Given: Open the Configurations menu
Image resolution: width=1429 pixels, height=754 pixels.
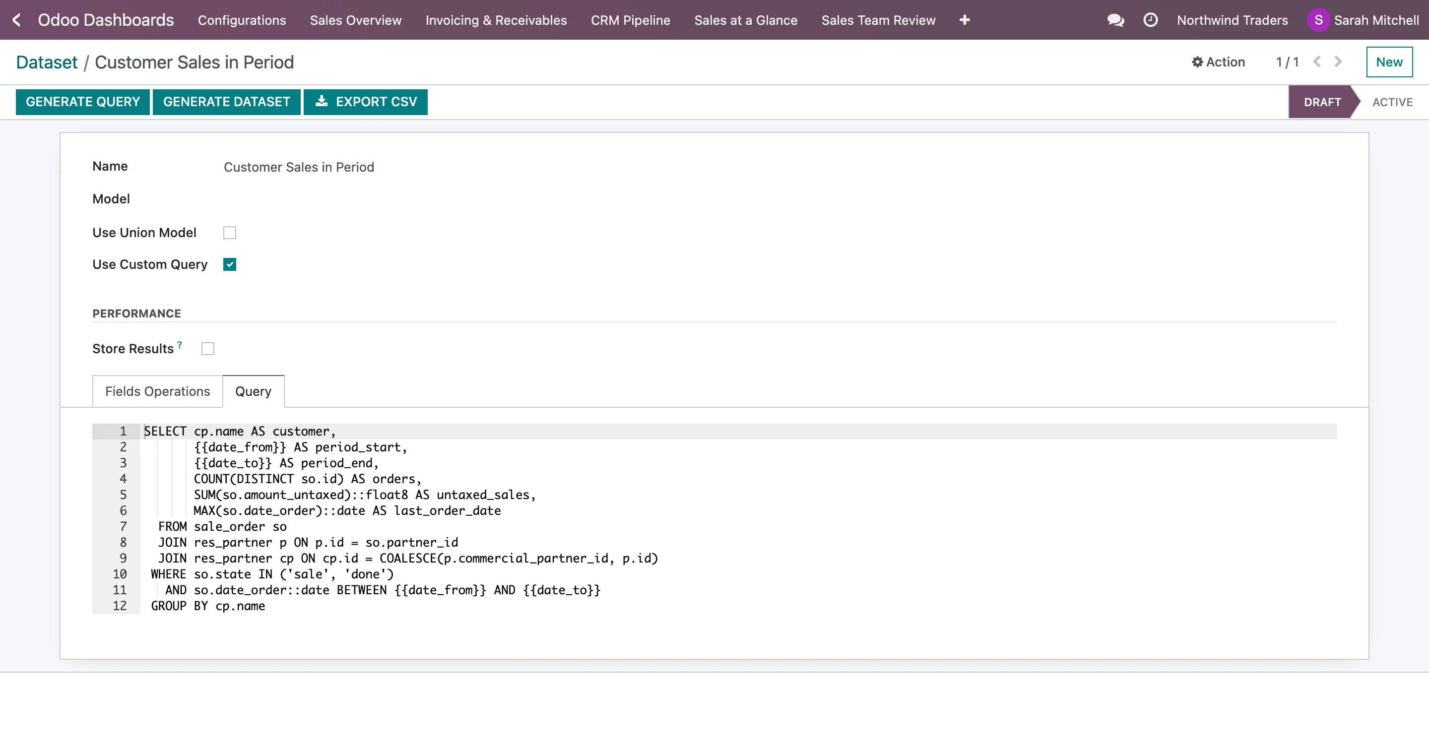Looking at the screenshot, I should tap(242, 20).
